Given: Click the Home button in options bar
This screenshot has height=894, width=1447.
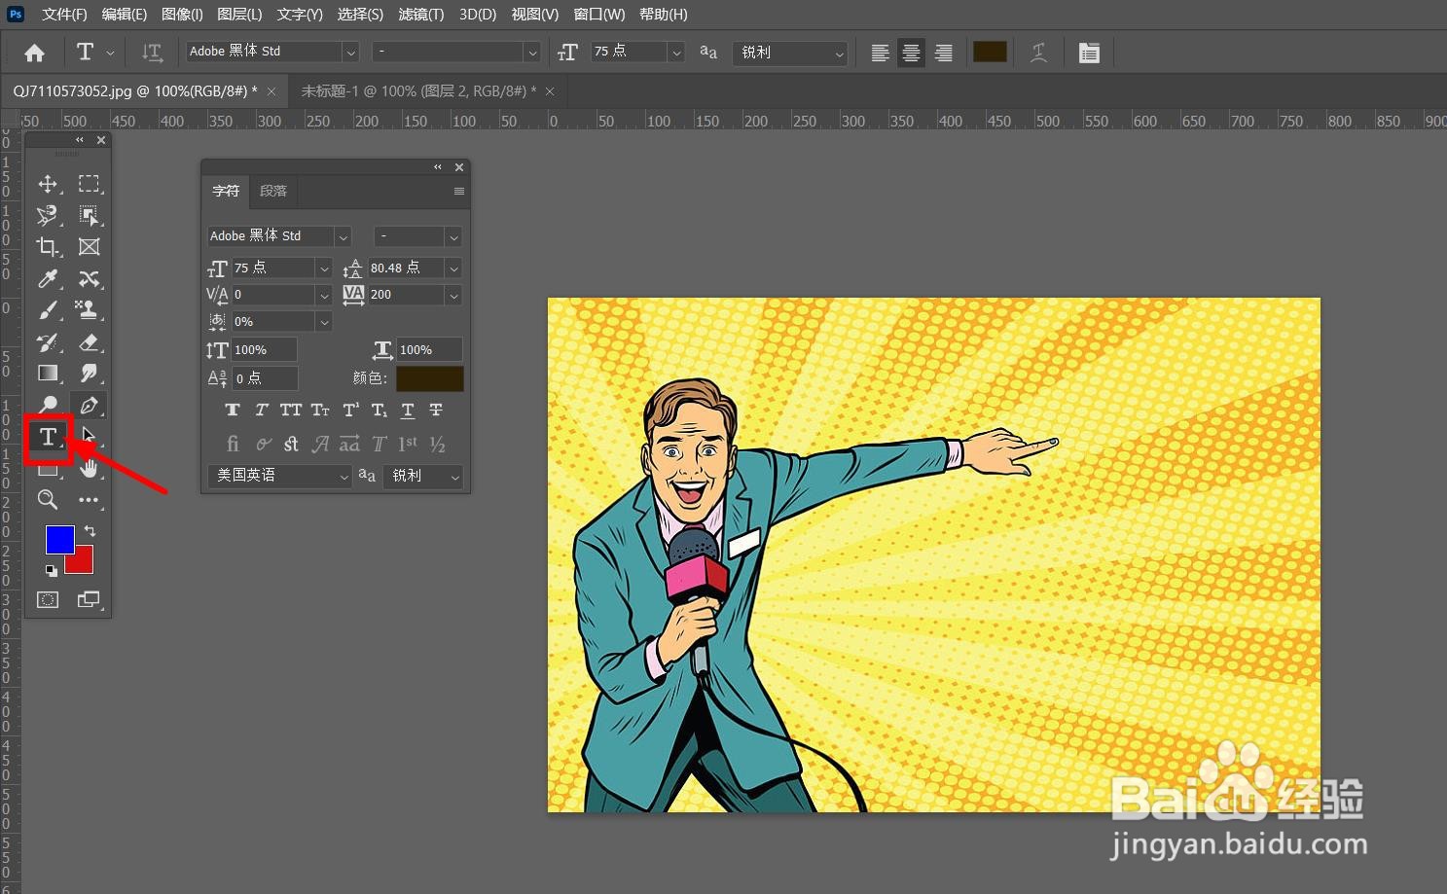Looking at the screenshot, I should click(34, 53).
